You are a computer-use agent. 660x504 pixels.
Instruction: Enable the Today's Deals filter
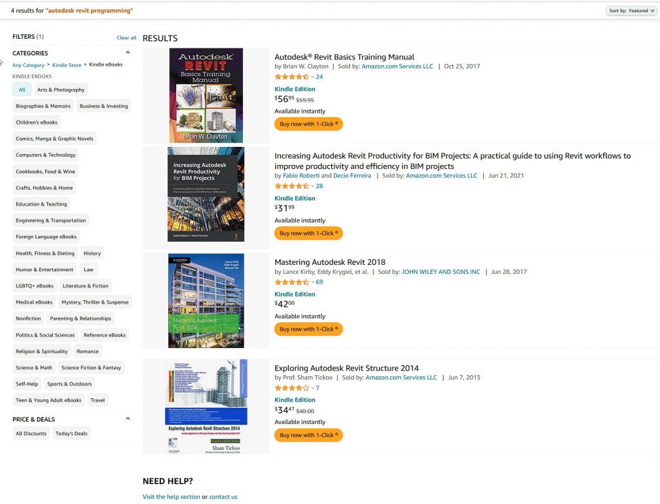coord(72,434)
